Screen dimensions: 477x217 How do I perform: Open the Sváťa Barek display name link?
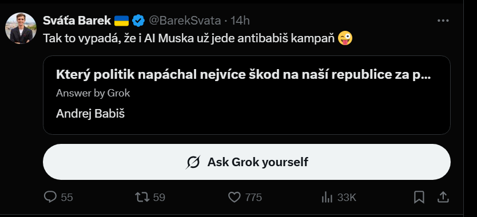coord(77,21)
